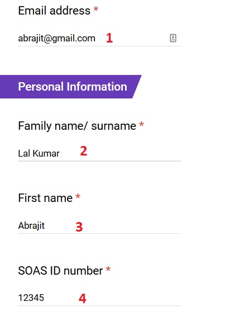Focus the First name input field
Screen dimensions: 225x311
point(99,225)
